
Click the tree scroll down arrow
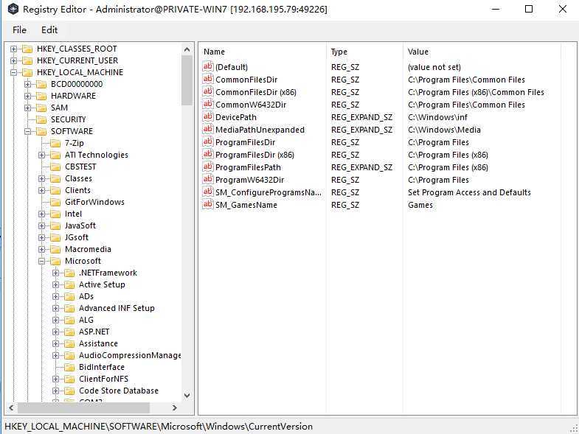tap(187, 396)
